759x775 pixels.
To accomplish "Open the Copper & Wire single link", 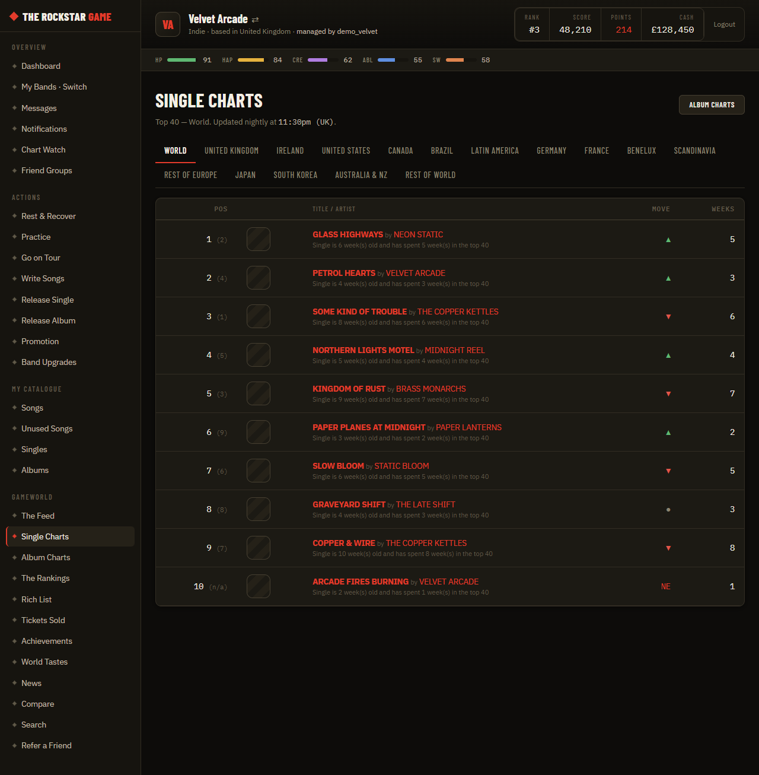I will click(x=343, y=543).
